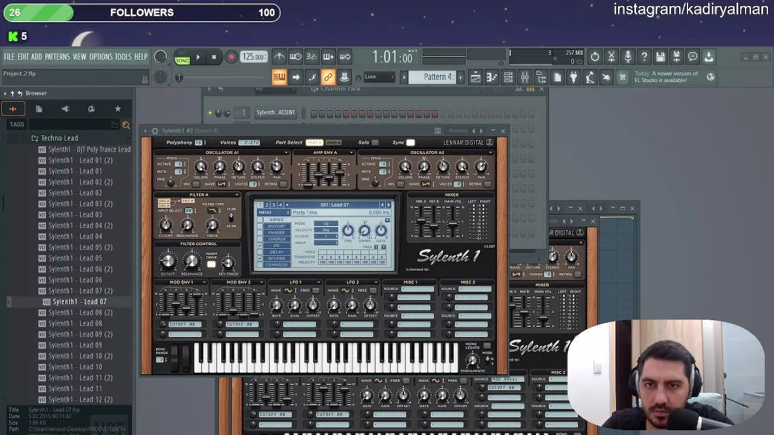Image resolution: width=774 pixels, height=435 pixels.
Task: Toggle the metronome icon
Action: pyautogui.click(x=279, y=57)
